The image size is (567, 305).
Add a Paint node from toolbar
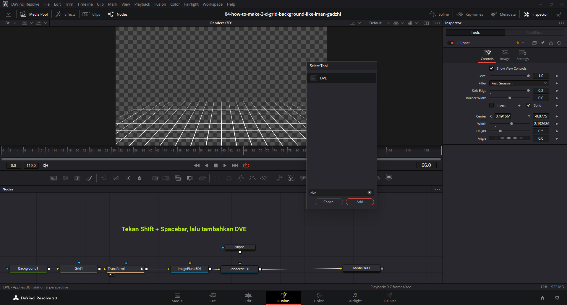tap(89, 178)
